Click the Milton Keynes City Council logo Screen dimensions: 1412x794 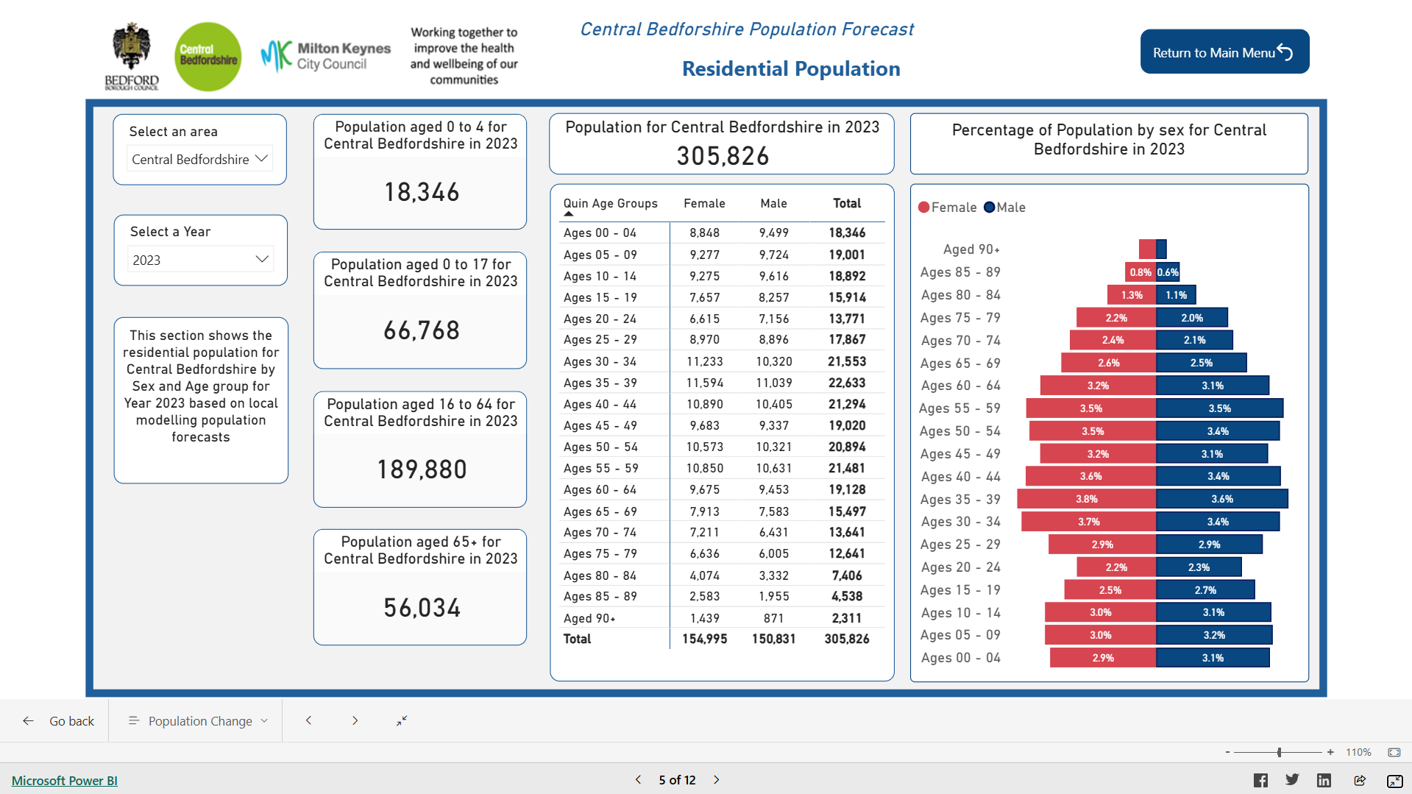click(x=326, y=56)
